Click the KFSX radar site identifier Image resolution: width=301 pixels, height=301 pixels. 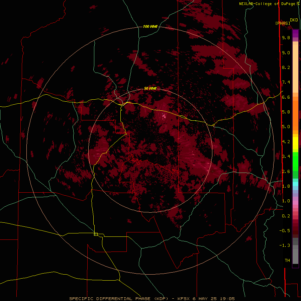click(184, 299)
